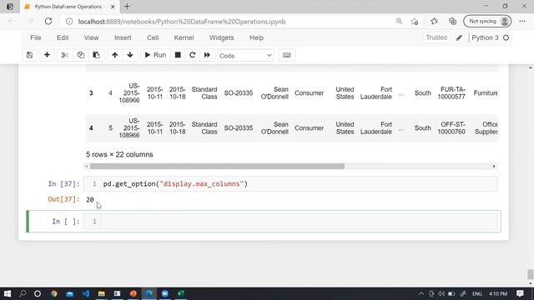The width and height of the screenshot is (534, 300).
Task: Open the Favorites list icon
Action: pos(434,22)
